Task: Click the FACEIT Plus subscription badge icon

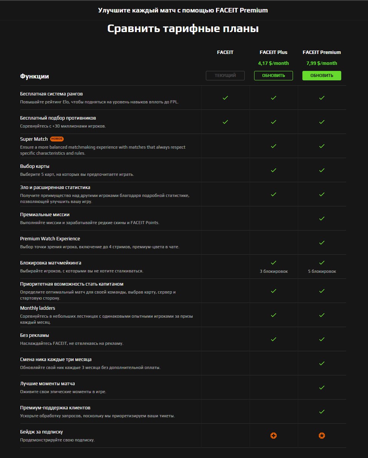Action: click(273, 436)
